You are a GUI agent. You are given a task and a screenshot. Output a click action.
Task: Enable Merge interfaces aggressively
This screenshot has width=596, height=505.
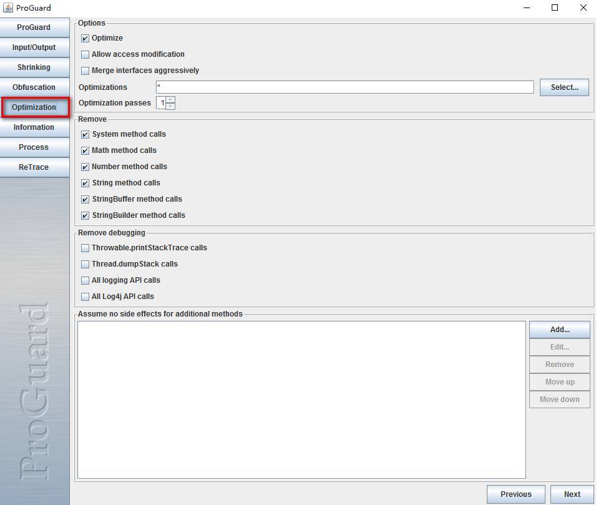(x=85, y=71)
